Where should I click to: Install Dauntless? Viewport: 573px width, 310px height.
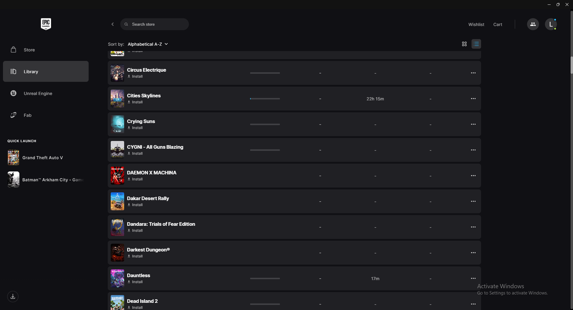pyautogui.click(x=135, y=282)
